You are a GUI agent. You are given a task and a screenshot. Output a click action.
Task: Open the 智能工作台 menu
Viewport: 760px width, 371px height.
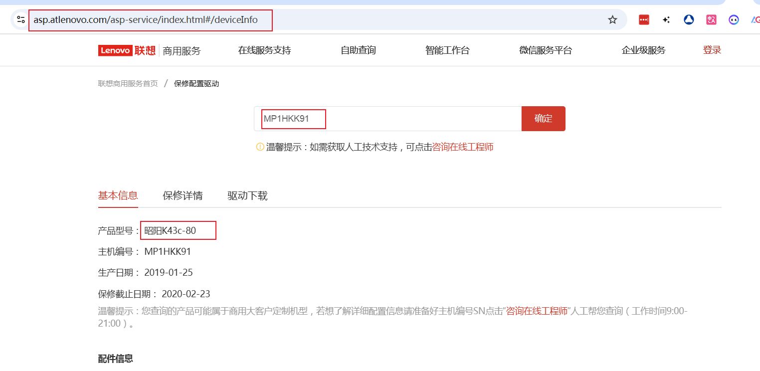[447, 50]
